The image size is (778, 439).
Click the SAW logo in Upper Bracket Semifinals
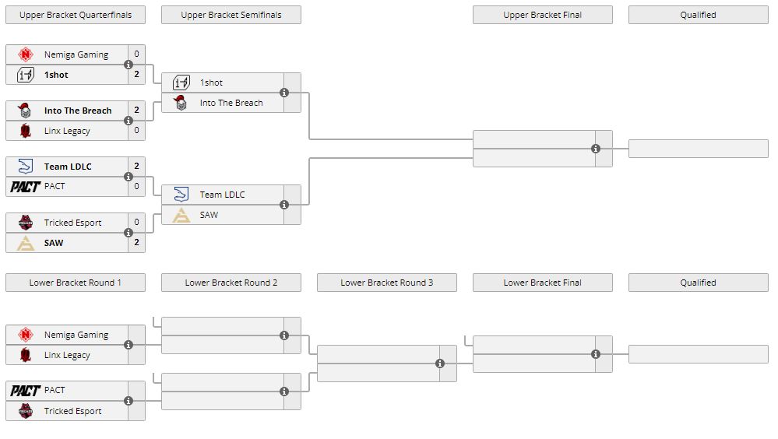[x=181, y=215]
